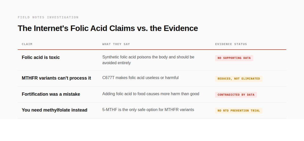Click the 'C677T makes folic acid useless' description
The width and height of the screenshot is (304, 141).
tap(140, 78)
